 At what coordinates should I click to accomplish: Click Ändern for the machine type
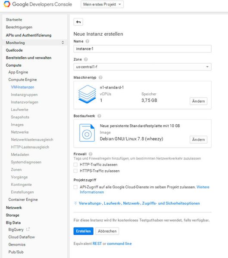coord(198,101)
